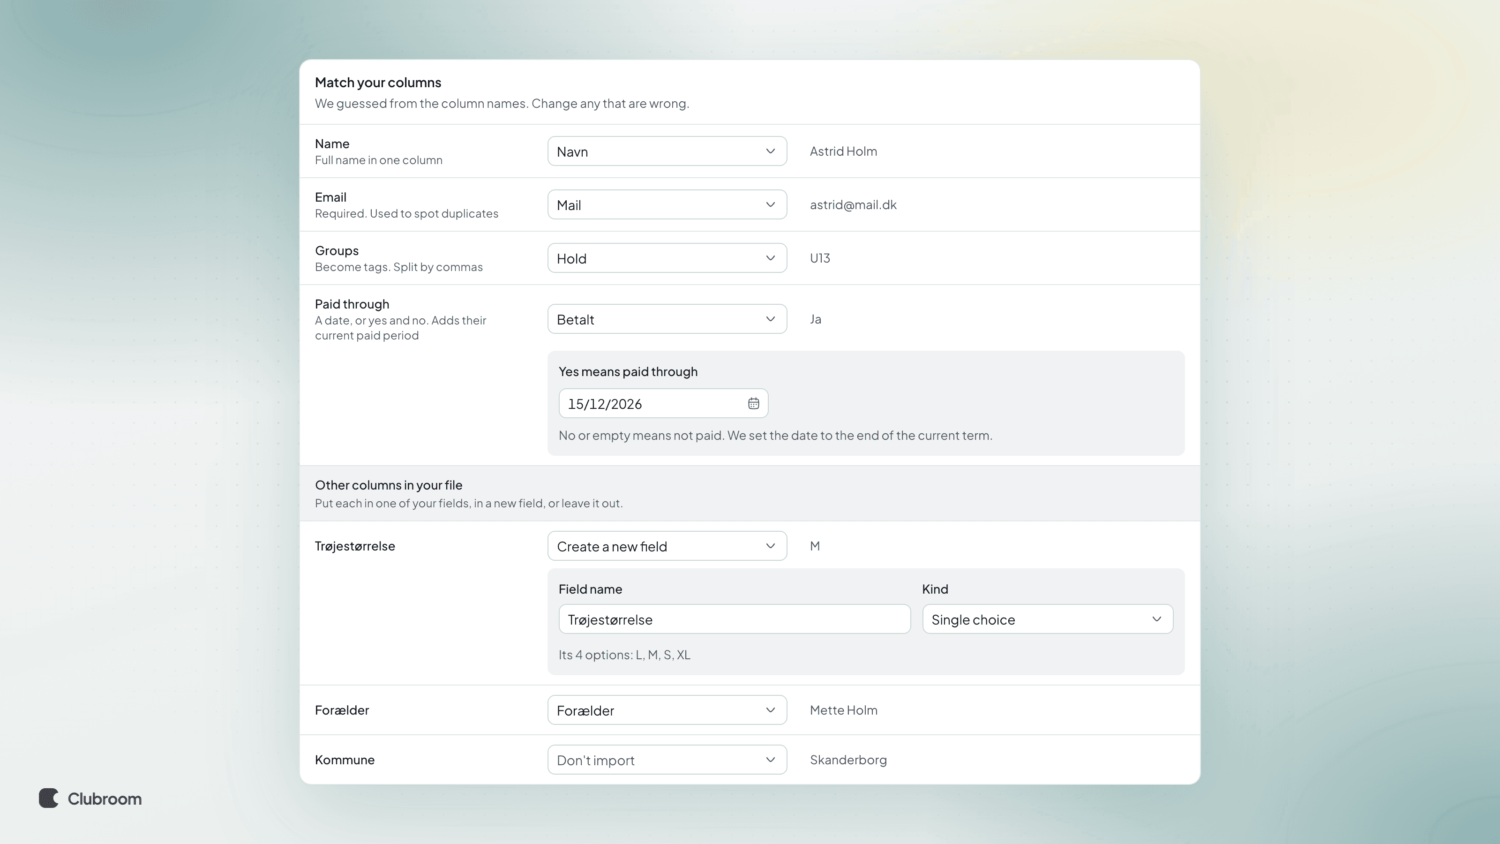Click the Full name in one column hint

378,160
